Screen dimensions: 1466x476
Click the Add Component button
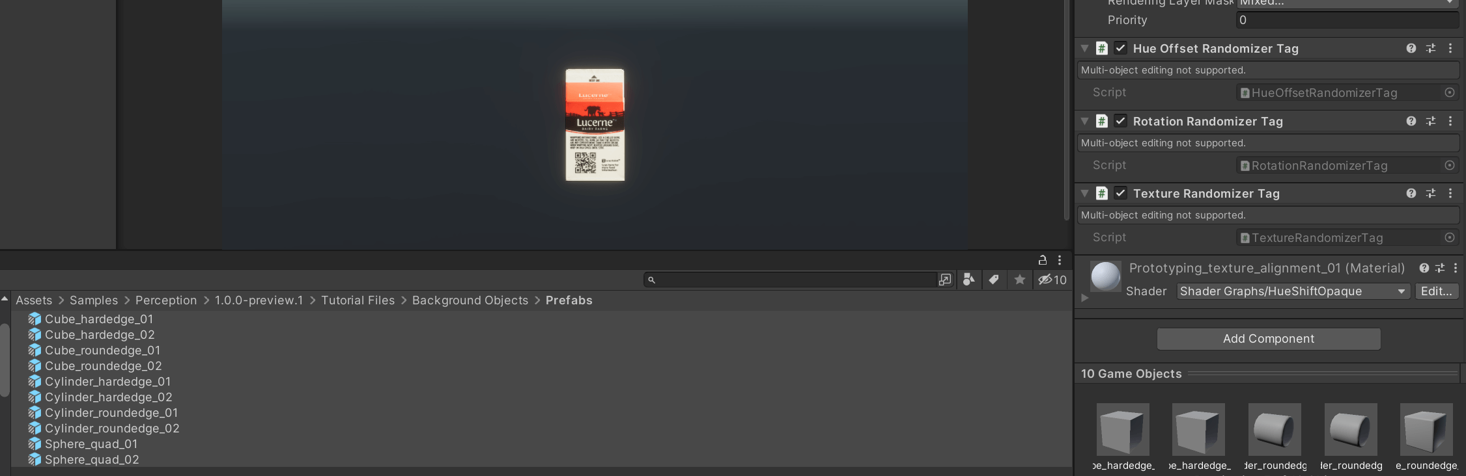tap(1269, 339)
